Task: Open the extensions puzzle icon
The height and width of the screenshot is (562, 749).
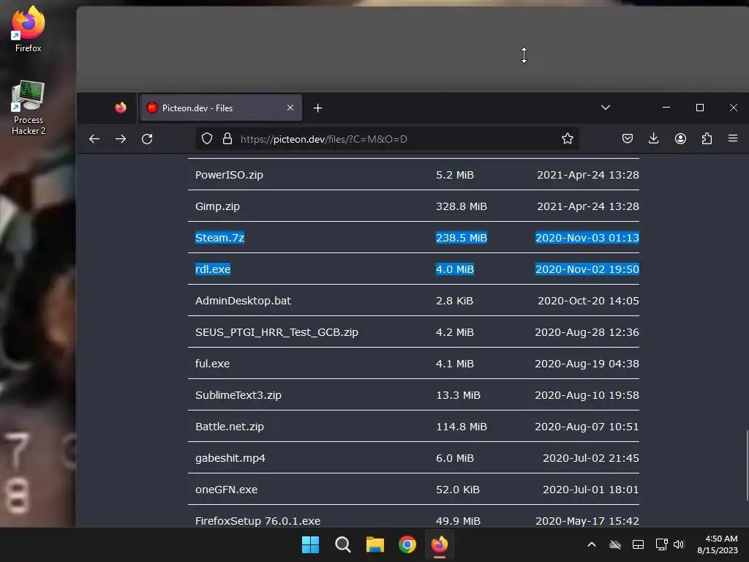Action: point(707,139)
